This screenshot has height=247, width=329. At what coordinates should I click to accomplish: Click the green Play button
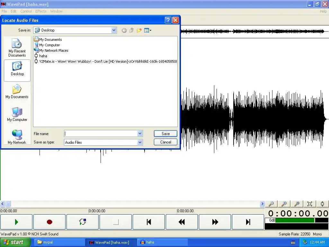coord(16,222)
